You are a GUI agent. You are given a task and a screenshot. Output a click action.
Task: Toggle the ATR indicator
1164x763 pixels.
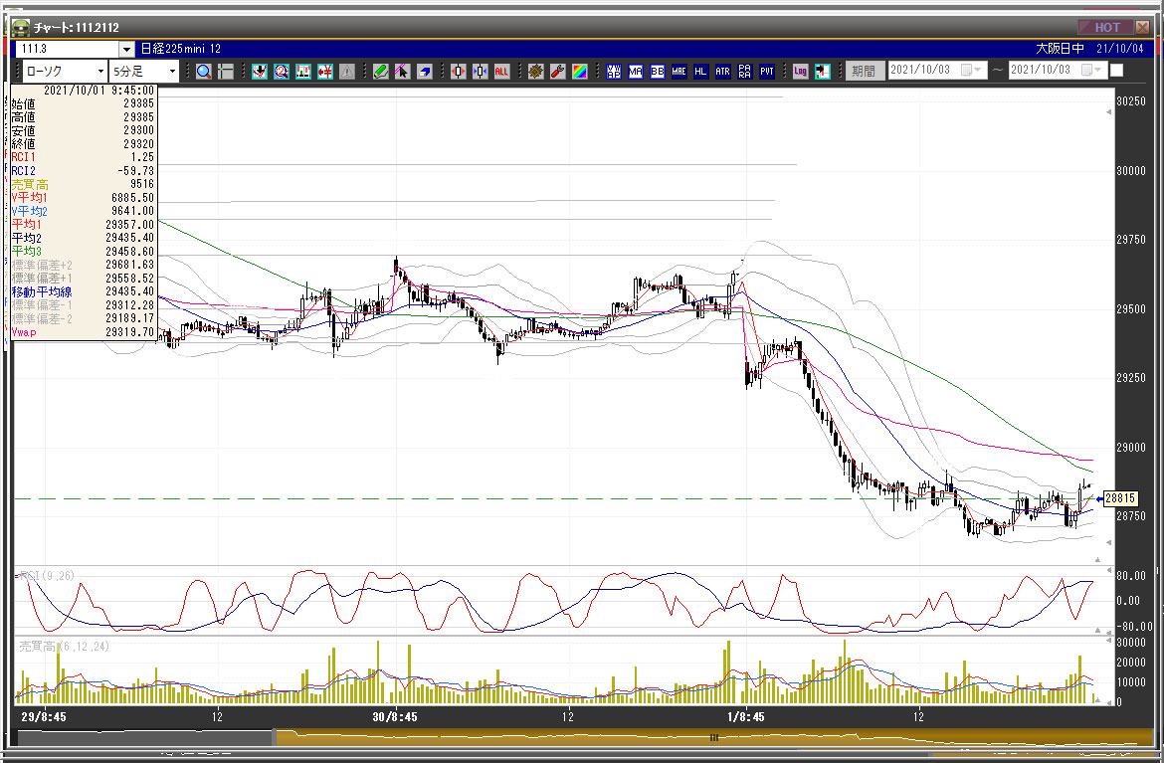[x=722, y=72]
